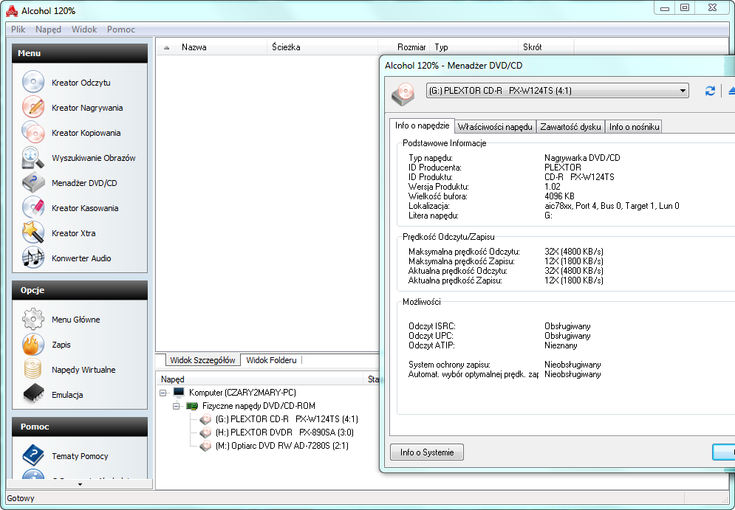Click Gotowy status bar text
The height and width of the screenshot is (510, 735).
(21, 498)
